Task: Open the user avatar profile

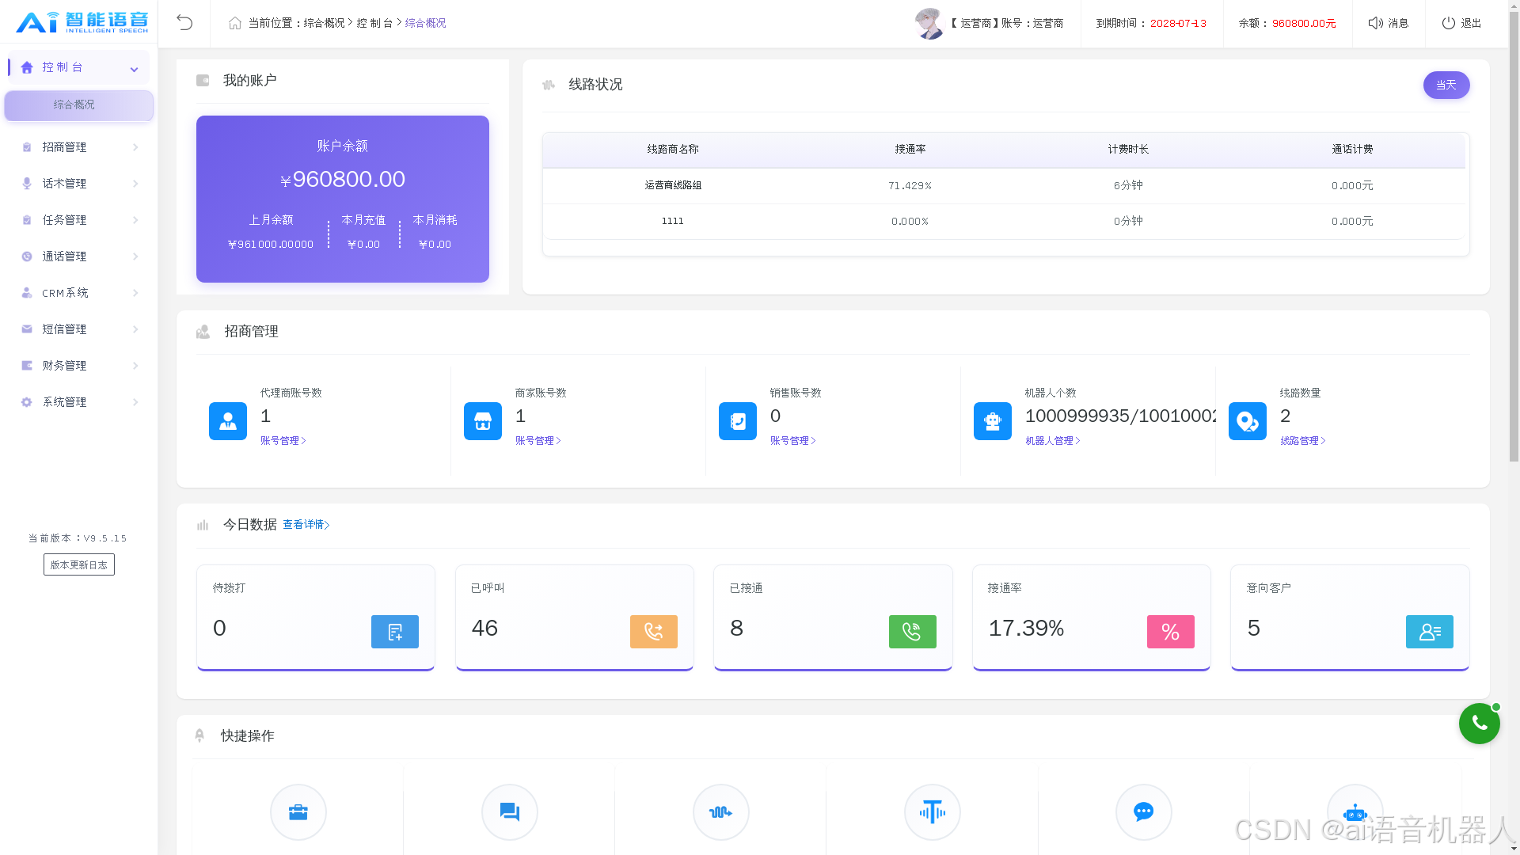Action: [929, 23]
